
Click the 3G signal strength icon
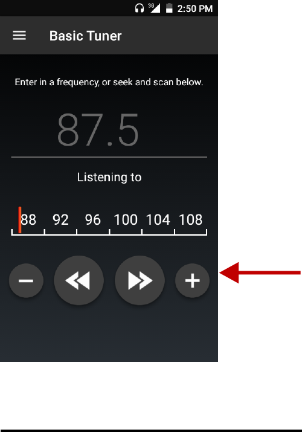155,8
